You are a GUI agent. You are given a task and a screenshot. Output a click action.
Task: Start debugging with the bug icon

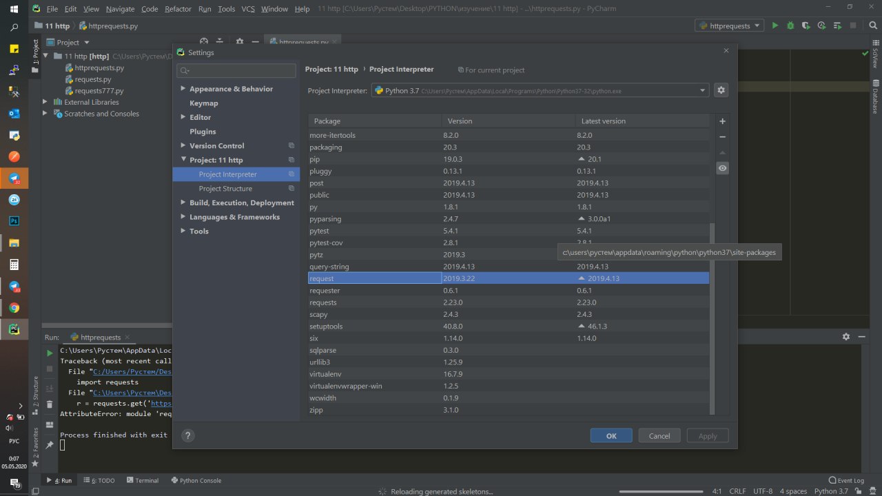pyautogui.click(x=790, y=25)
